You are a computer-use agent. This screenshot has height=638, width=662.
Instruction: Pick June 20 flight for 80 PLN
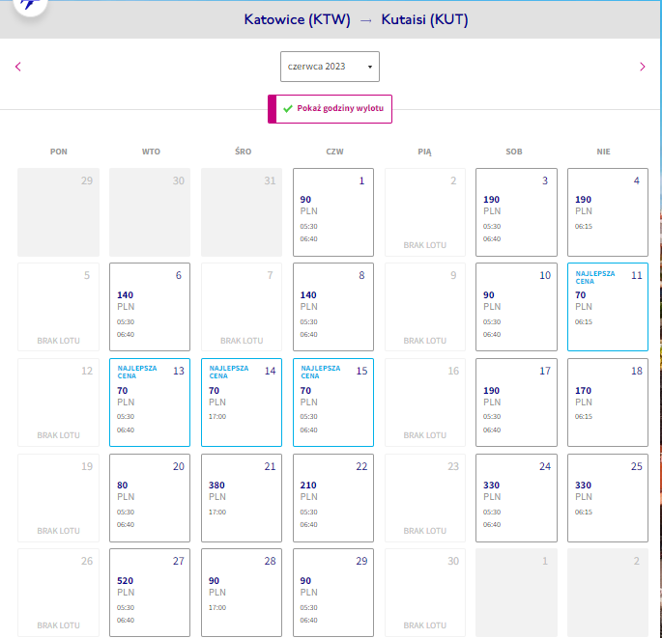(x=150, y=498)
